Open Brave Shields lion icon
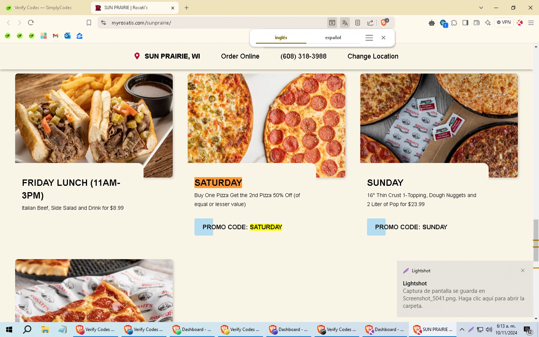The height and width of the screenshot is (337, 539). 384,22
